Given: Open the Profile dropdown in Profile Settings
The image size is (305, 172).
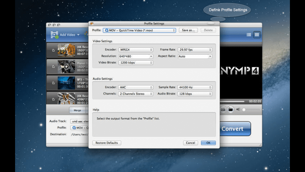Looking at the screenshot, I should (139, 30).
